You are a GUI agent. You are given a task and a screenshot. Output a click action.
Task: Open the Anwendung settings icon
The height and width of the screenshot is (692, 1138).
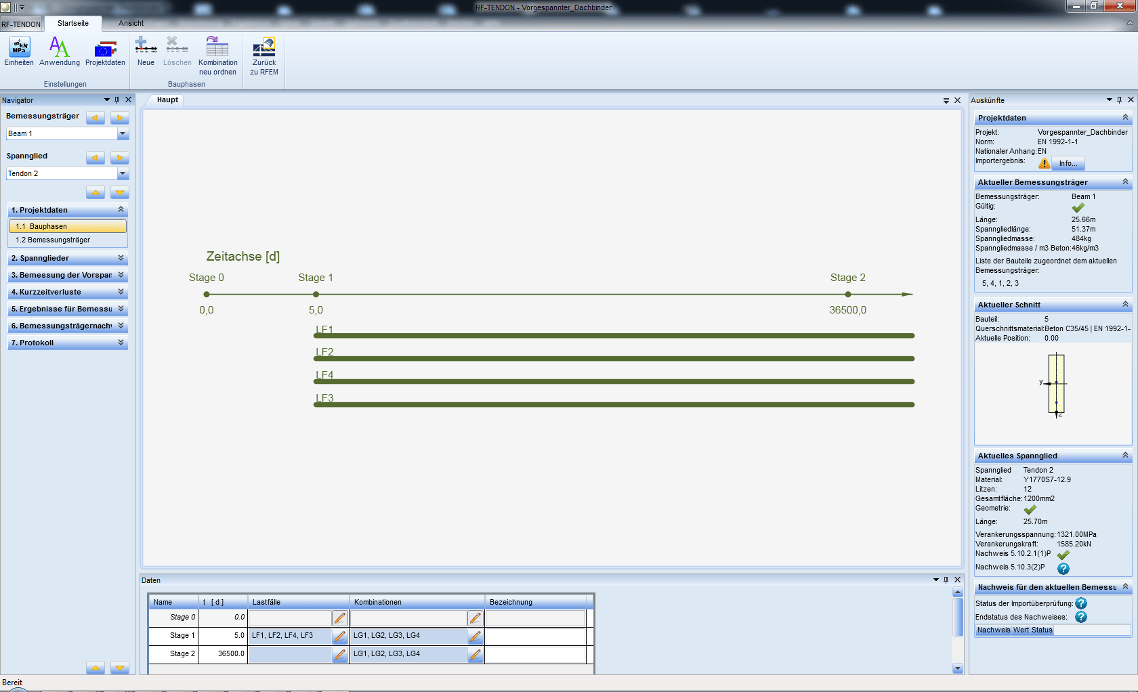tap(60, 51)
